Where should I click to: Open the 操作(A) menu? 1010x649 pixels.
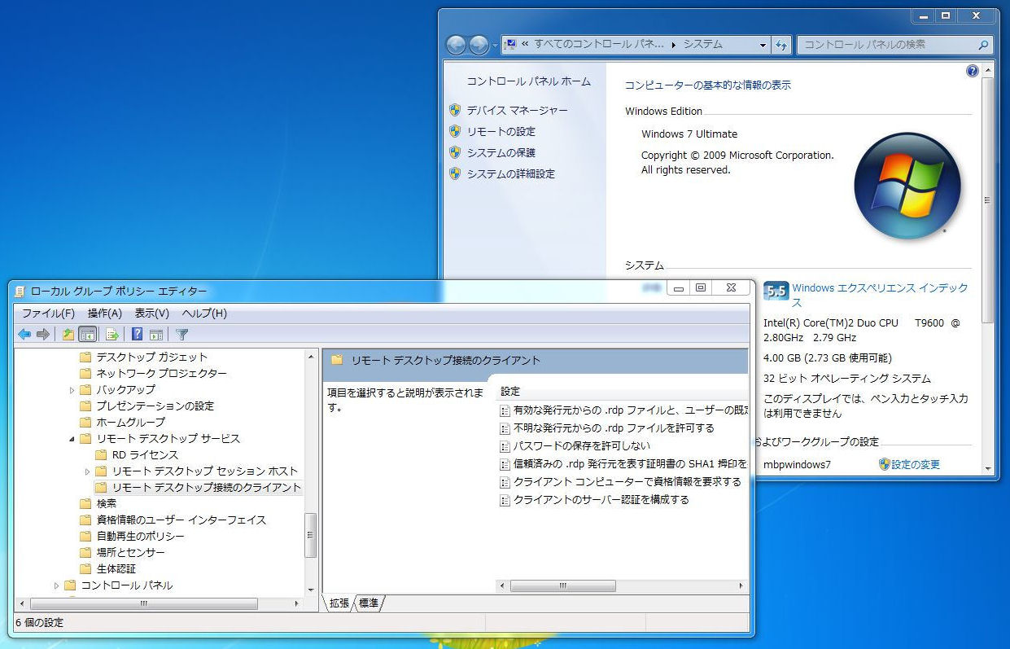tap(104, 313)
